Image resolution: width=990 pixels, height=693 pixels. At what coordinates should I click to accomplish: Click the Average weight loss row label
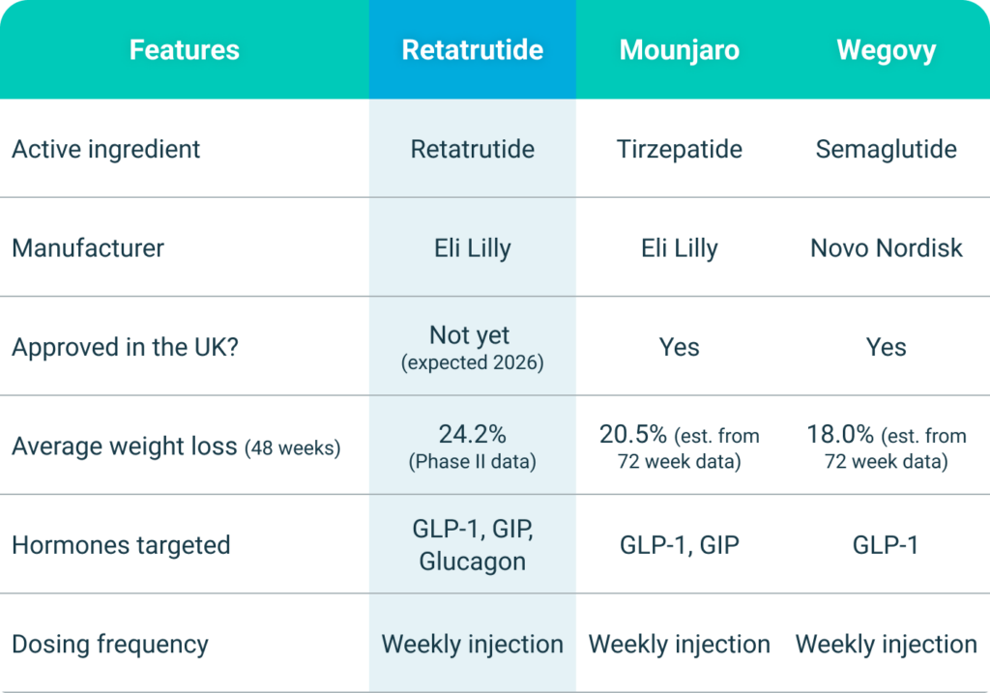pos(176,448)
